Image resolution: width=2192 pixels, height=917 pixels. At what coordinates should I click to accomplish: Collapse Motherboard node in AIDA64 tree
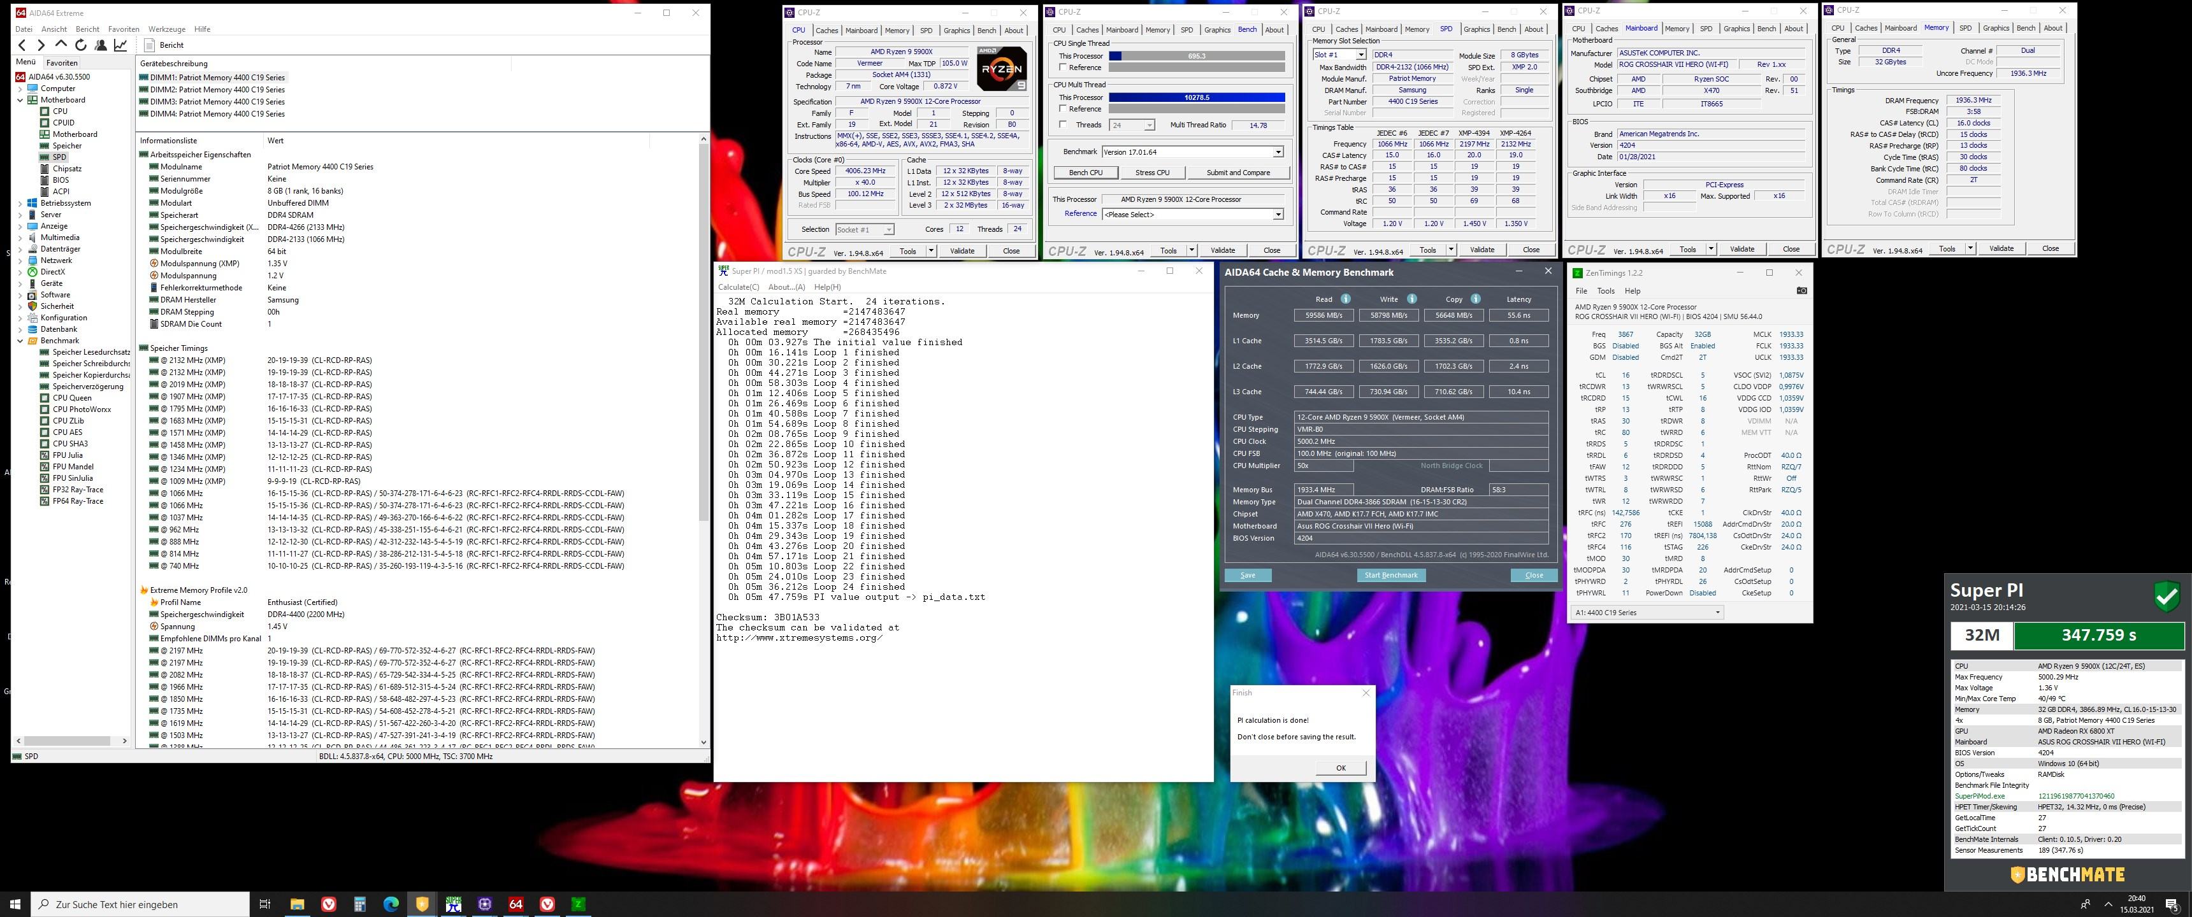20,99
